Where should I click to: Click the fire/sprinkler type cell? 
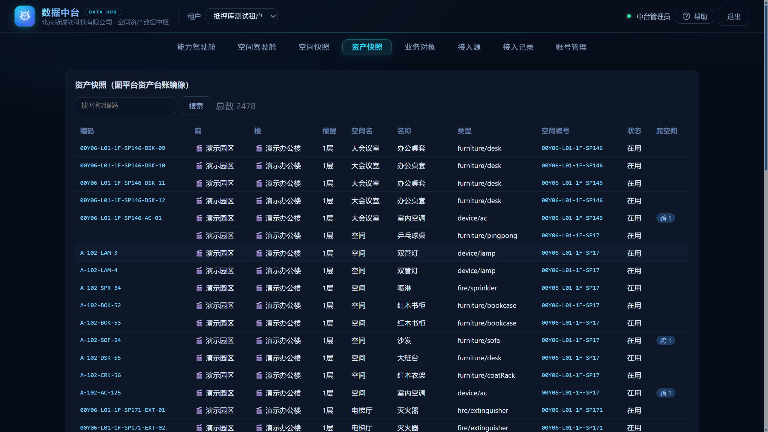point(477,288)
